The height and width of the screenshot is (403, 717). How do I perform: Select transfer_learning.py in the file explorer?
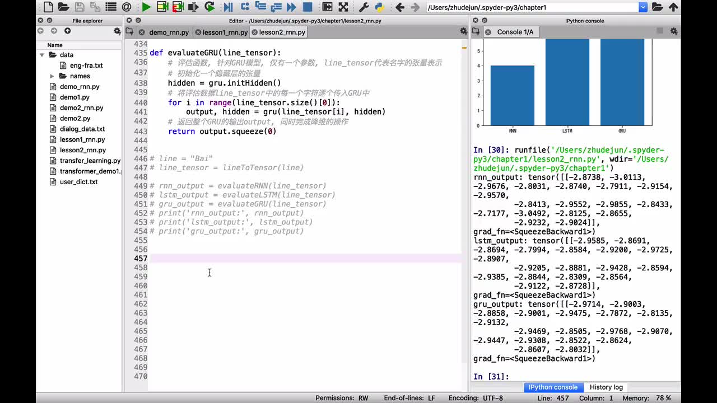pos(90,161)
